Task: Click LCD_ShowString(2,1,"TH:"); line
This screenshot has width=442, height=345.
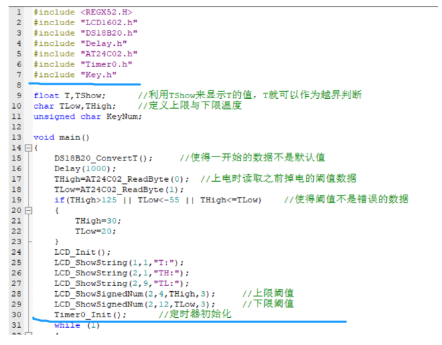Action: click(x=121, y=273)
